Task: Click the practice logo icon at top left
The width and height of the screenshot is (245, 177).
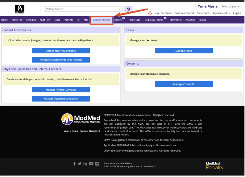Action: pos(20,9)
